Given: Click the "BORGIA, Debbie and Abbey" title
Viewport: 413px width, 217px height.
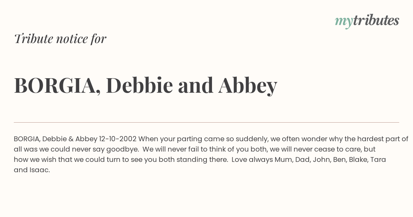Looking at the screenshot, I should coord(146,85).
